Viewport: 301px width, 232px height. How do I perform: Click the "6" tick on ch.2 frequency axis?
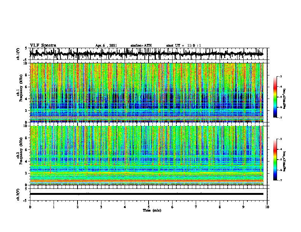point(27,150)
